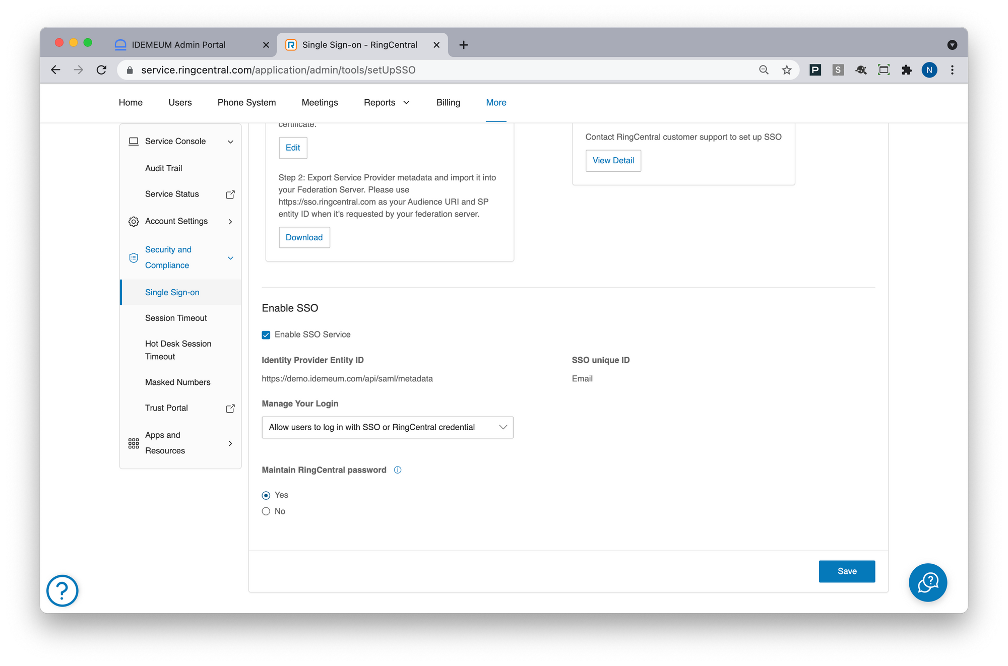Expand Account Settings chevron
1008x666 pixels.
click(230, 222)
